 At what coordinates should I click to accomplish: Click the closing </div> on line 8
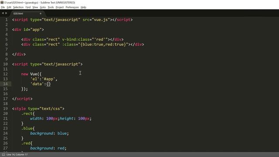point(19,54)
